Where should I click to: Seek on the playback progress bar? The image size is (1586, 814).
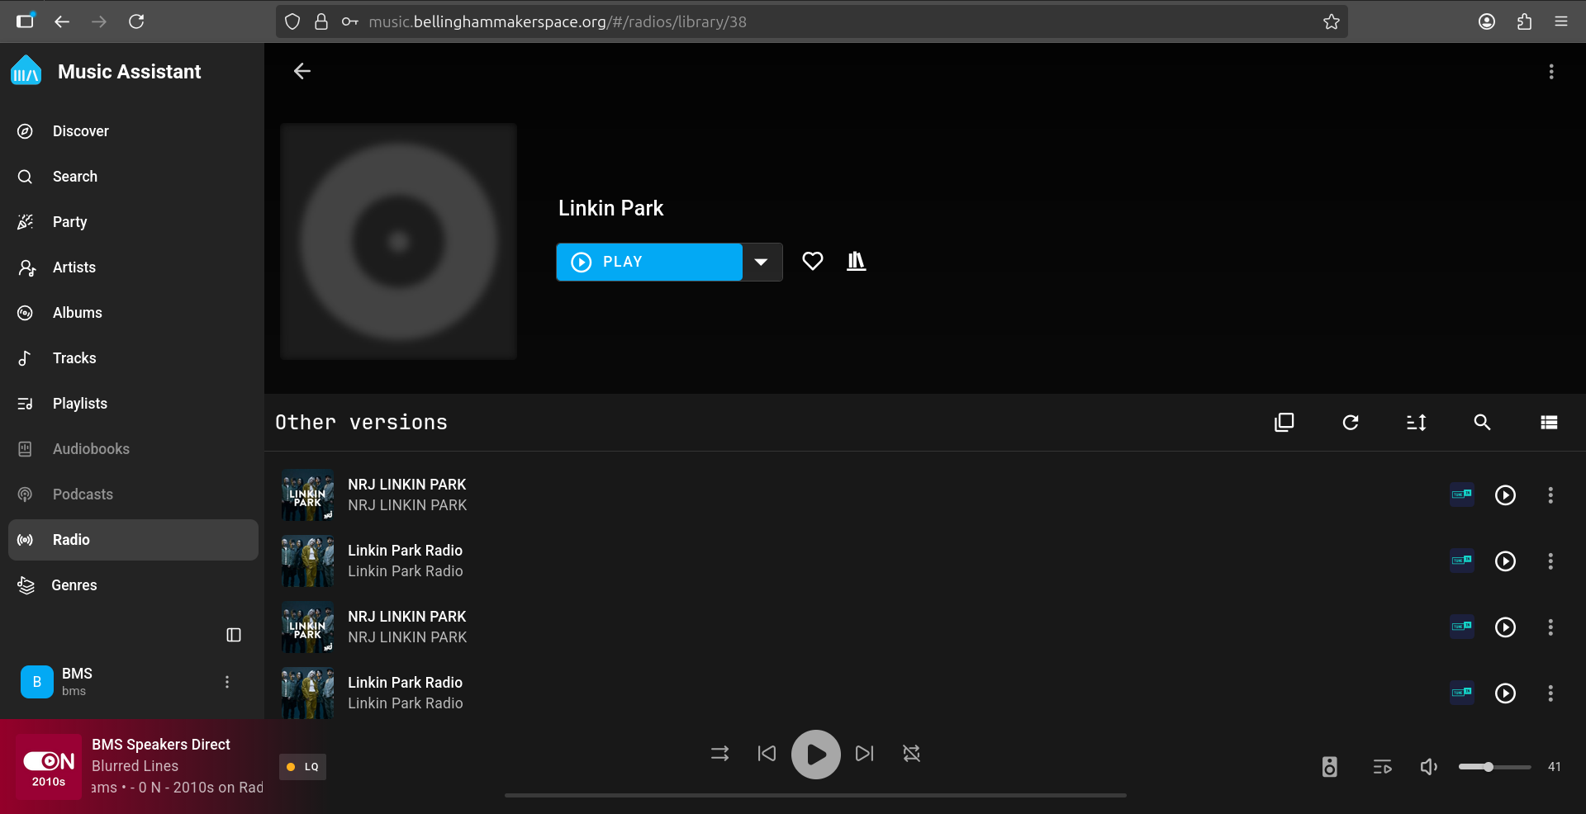point(816,796)
